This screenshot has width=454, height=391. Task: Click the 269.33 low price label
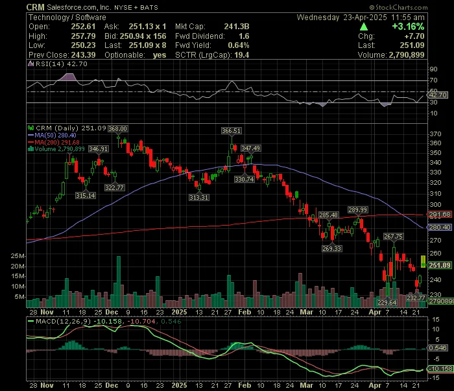(332, 248)
